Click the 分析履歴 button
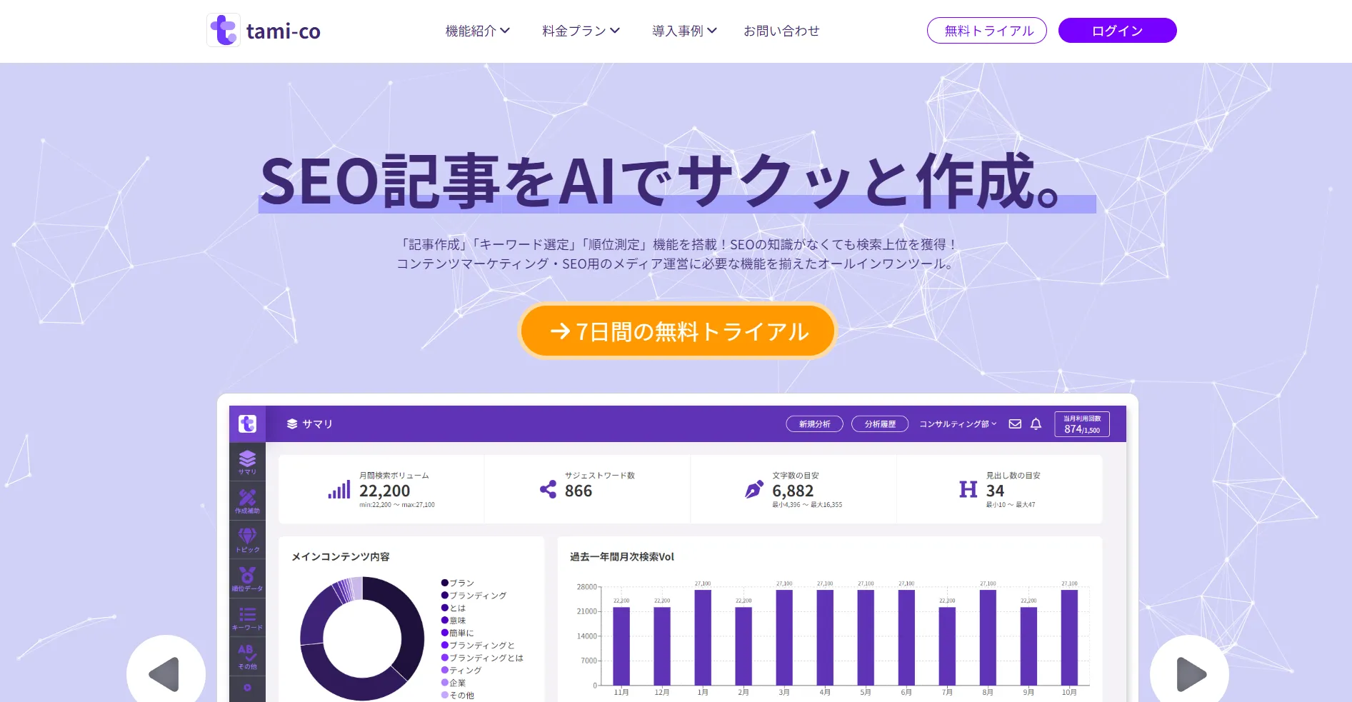Image resolution: width=1352 pixels, height=702 pixels. [x=880, y=424]
